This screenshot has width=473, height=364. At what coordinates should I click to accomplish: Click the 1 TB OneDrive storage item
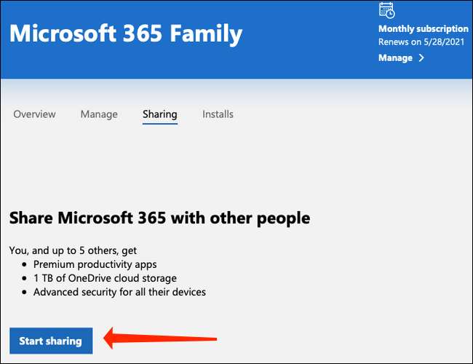pos(105,278)
